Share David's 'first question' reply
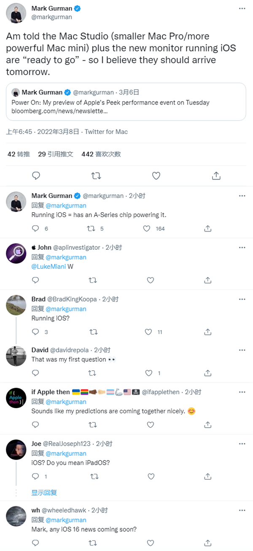The height and width of the screenshot is (551, 253). click(x=207, y=373)
